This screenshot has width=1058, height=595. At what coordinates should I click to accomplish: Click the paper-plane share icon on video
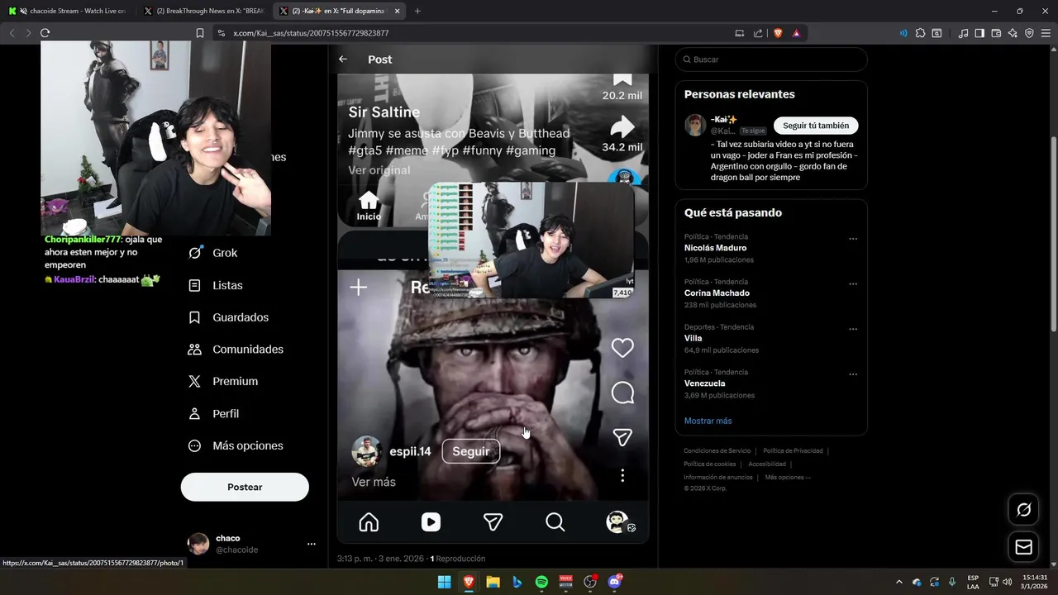622,437
